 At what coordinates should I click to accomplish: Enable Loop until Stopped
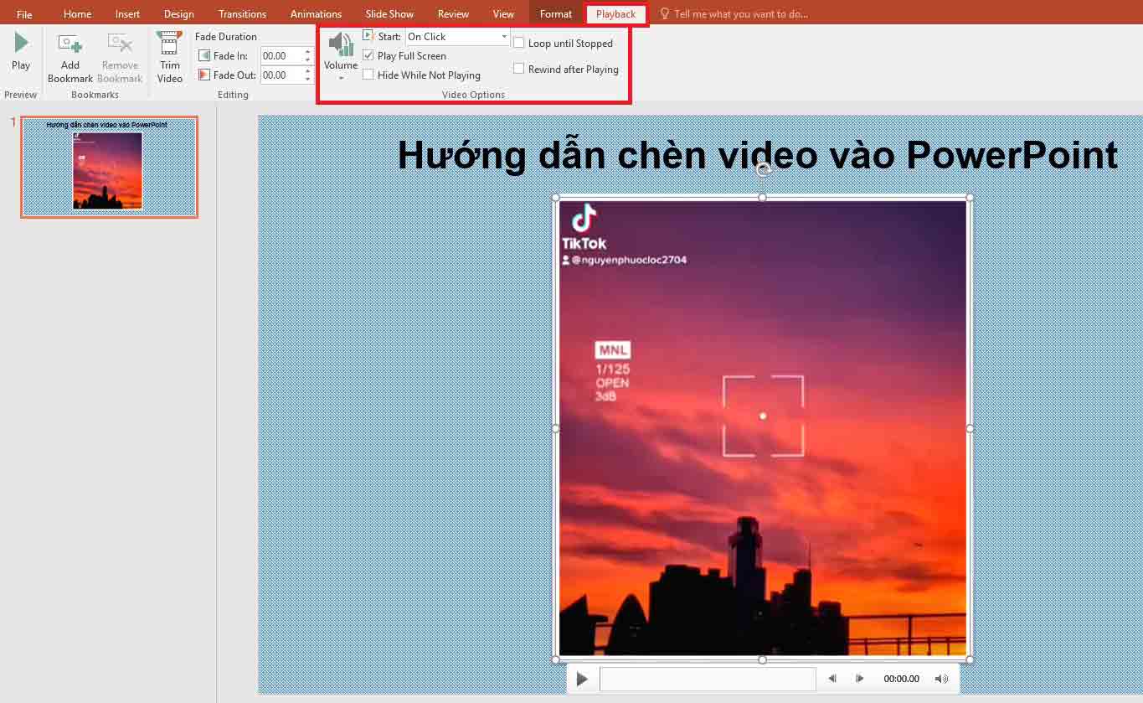pyautogui.click(x=517, y=44)
